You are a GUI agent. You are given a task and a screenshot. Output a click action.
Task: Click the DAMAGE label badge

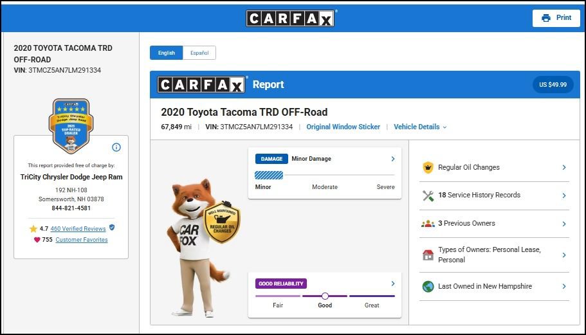[271, 159]
